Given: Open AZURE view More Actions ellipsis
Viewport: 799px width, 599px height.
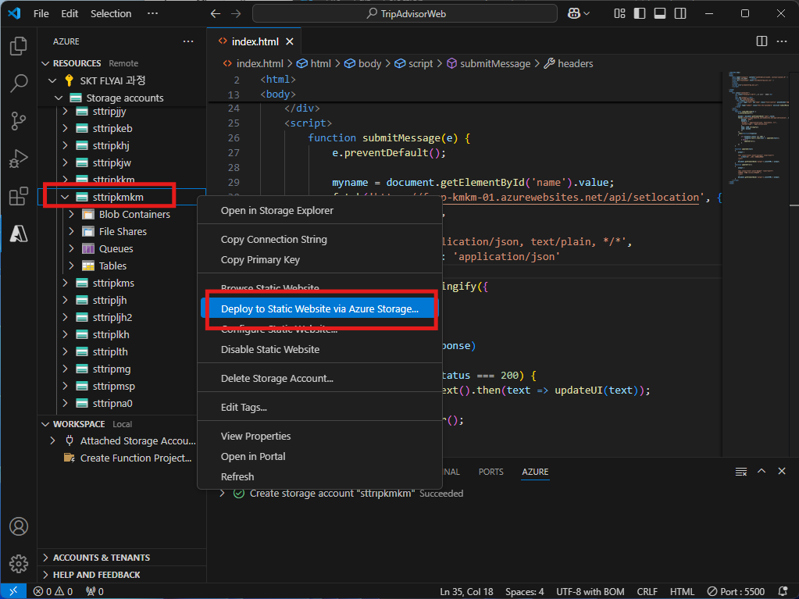Looking at the screenshot, I should (188, 41).
